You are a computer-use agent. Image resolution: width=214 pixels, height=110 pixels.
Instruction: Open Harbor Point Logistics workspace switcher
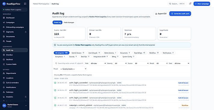tap(15, 10)
